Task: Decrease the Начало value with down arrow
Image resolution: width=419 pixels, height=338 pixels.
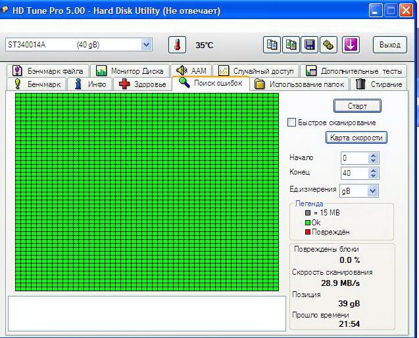Action: coord(374,161)
